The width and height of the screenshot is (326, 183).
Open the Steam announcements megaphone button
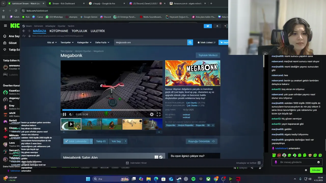tap(208, 26)
